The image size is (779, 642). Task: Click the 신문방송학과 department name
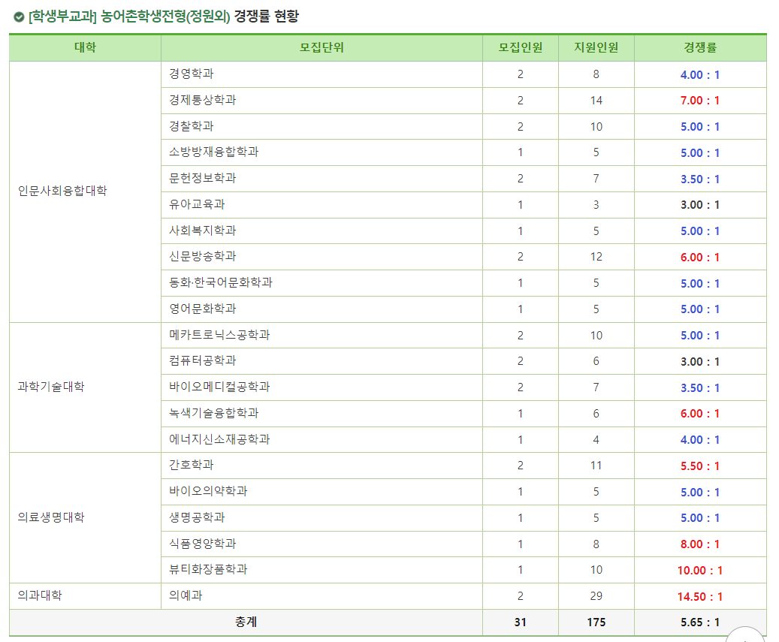click(x=203, y=257)
